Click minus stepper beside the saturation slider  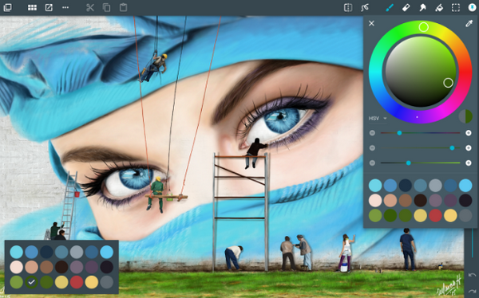[372, 148]
